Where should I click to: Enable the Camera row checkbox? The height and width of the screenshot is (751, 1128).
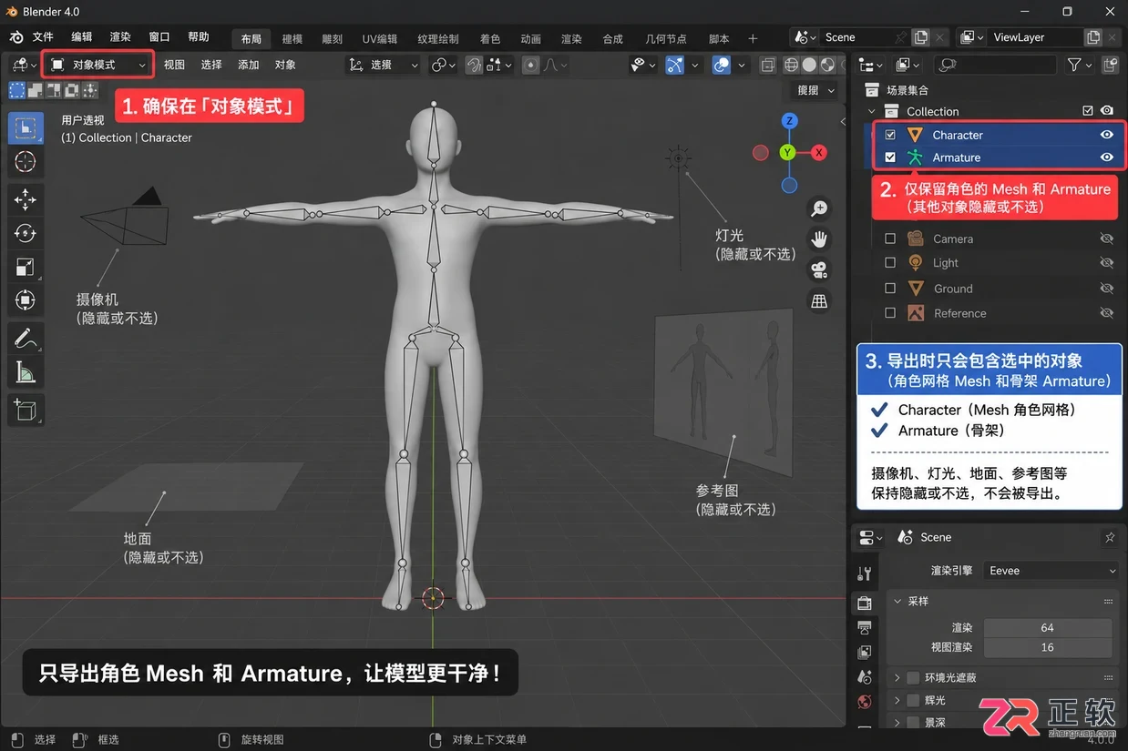point(890,238)
